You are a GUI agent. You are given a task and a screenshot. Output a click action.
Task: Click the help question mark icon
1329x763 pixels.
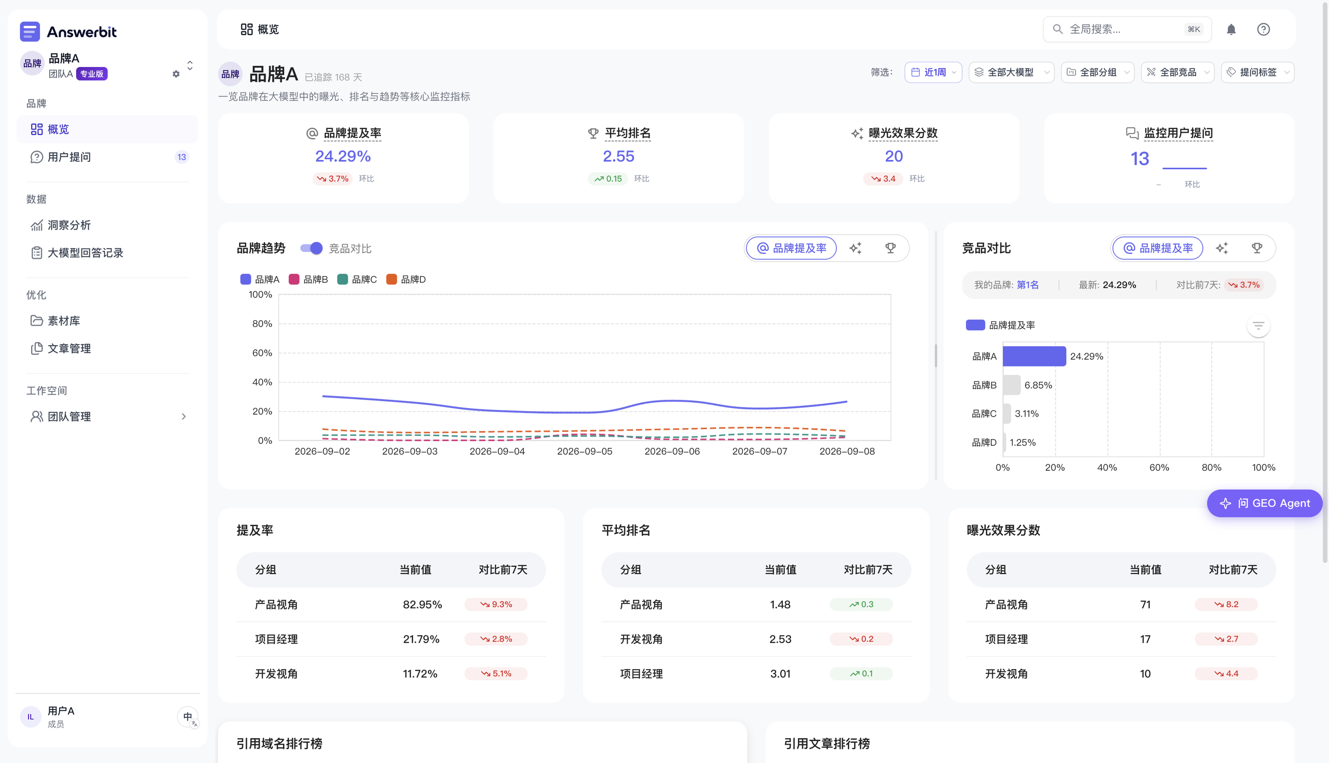click(1263, 30)
